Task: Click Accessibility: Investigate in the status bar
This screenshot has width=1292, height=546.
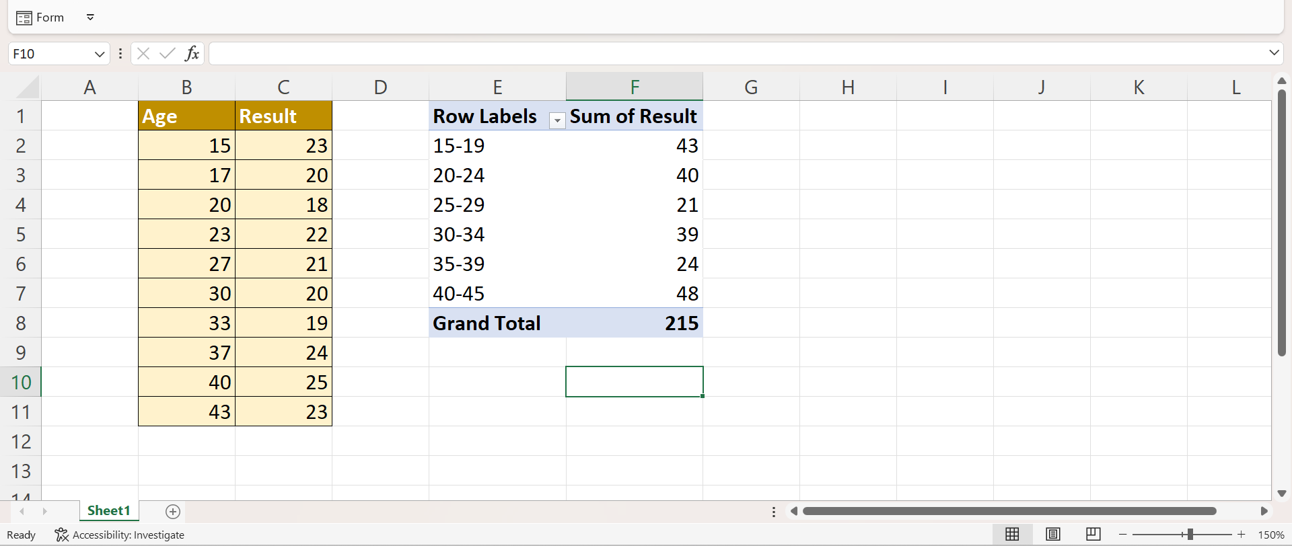Action: 120,535
